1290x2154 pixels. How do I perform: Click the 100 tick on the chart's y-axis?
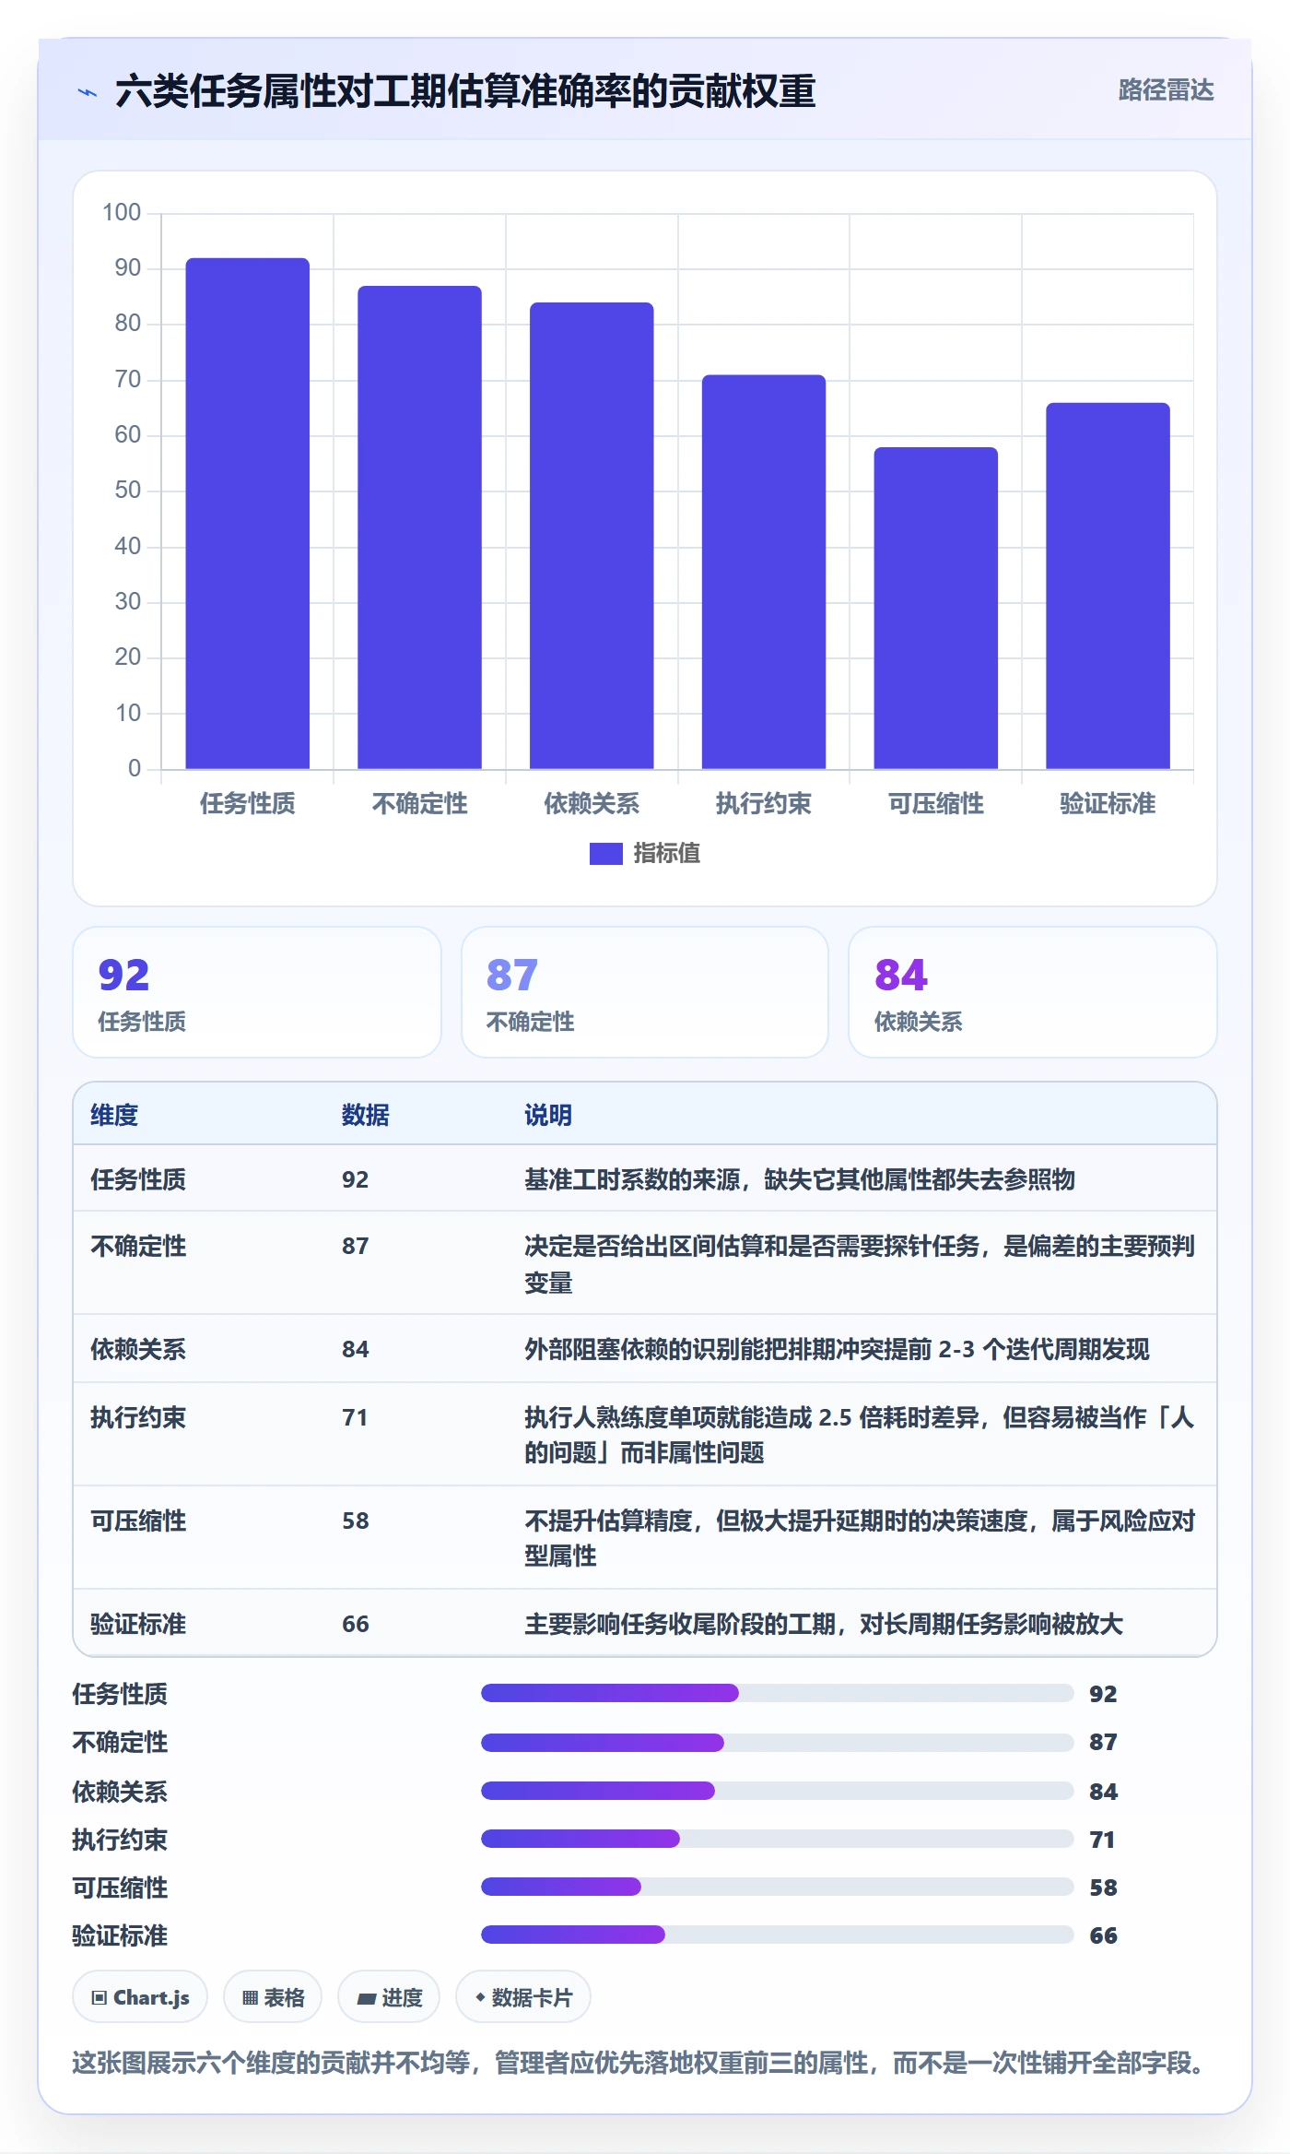122,212
